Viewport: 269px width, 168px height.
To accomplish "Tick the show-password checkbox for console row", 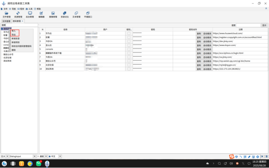I will [129, 49].
